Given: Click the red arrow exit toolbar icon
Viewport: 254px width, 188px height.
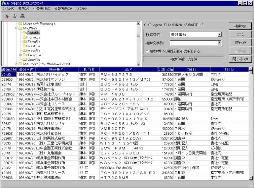Looking at the screenshot, I should click(7, 16).
